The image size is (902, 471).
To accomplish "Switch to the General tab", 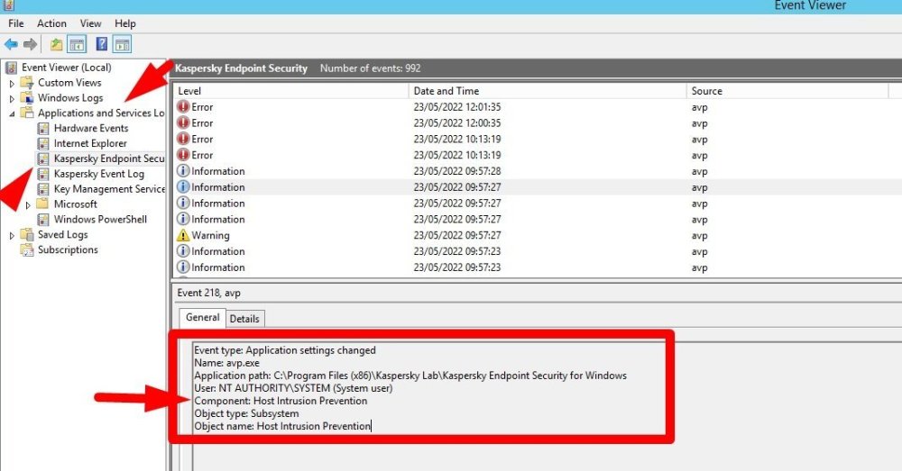I will click(x=202, y=317).
